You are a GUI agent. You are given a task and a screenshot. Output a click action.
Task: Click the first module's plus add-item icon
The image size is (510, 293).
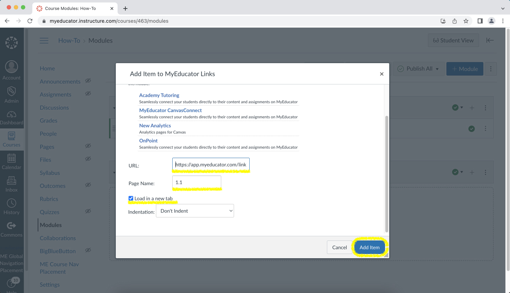click(x=472, y=108)
